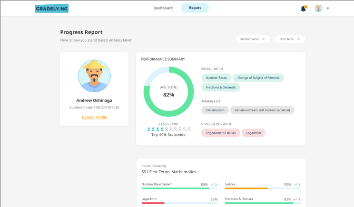Click the Logarithm red progress bar
Viewport: 354px width, 207px height.
coord(180,203)
